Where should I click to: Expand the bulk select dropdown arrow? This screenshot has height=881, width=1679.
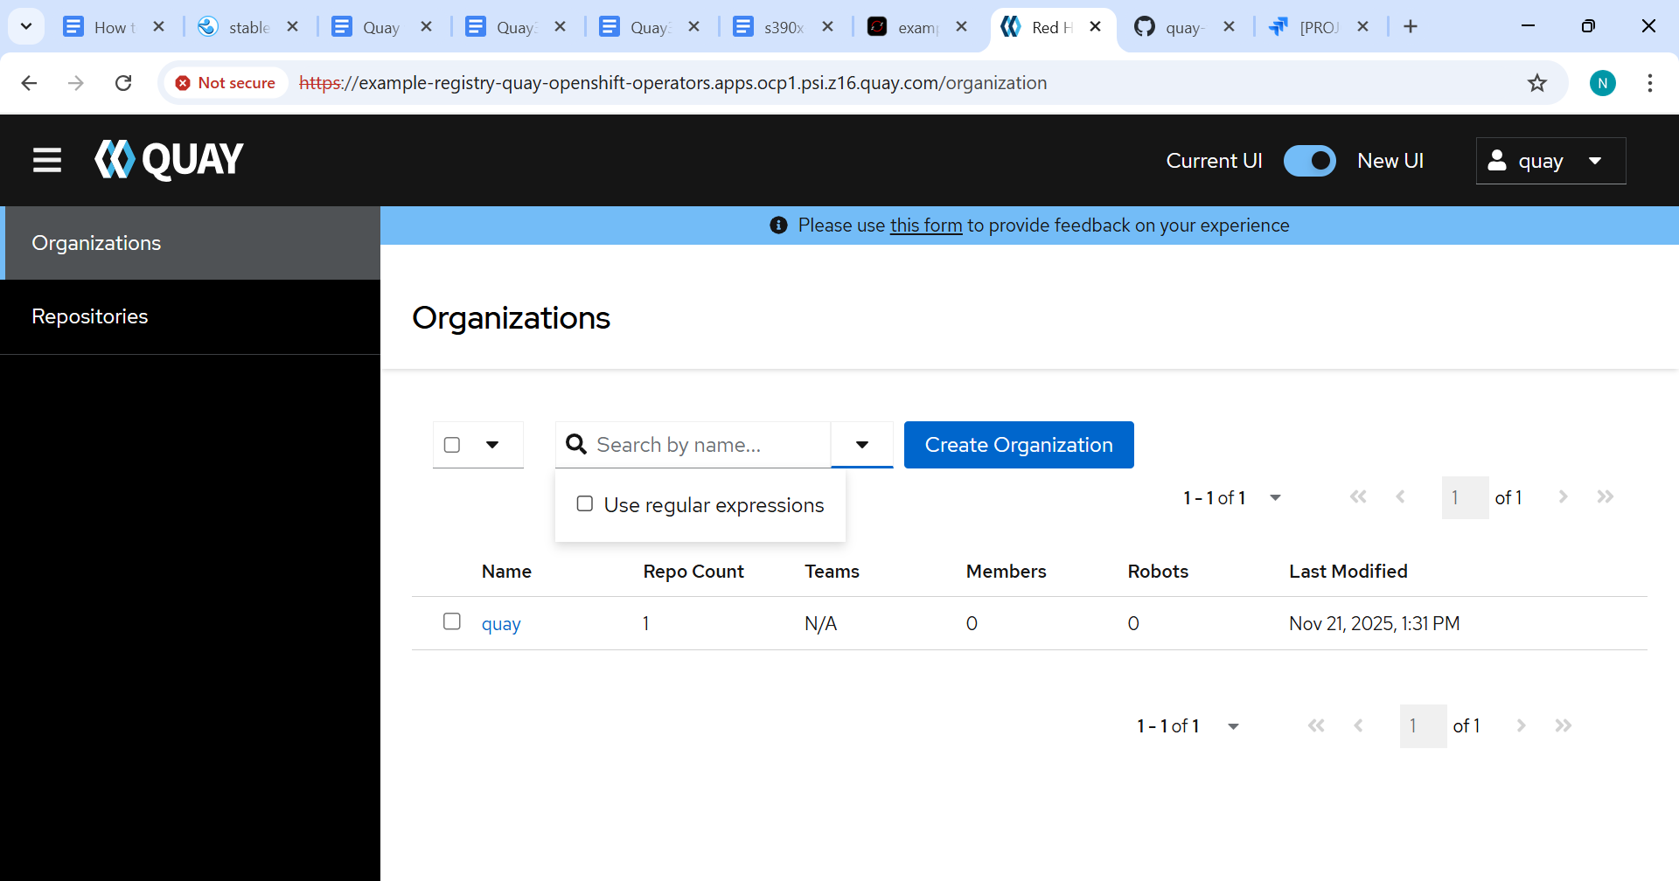pos(492,445)
